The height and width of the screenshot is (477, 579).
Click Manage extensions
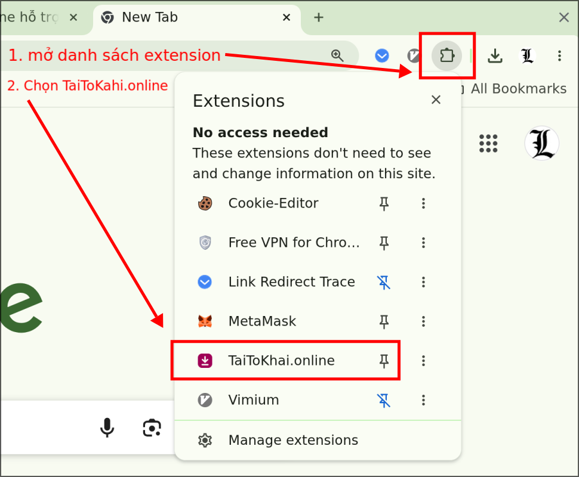318,440
